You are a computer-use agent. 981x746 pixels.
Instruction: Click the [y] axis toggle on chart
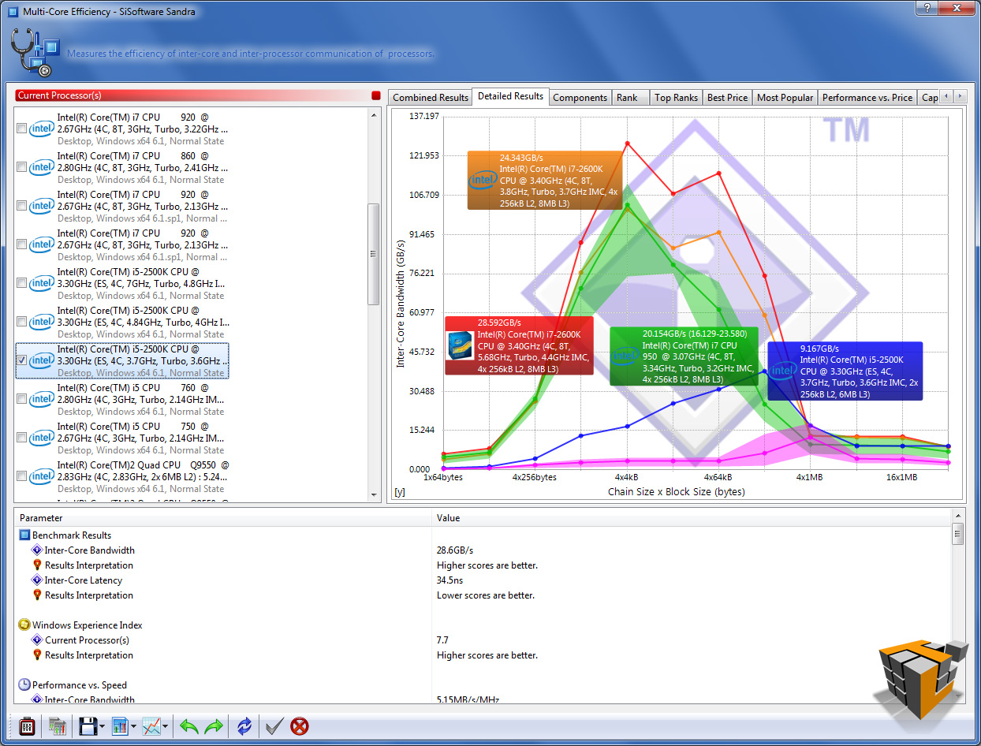(400, 492)
